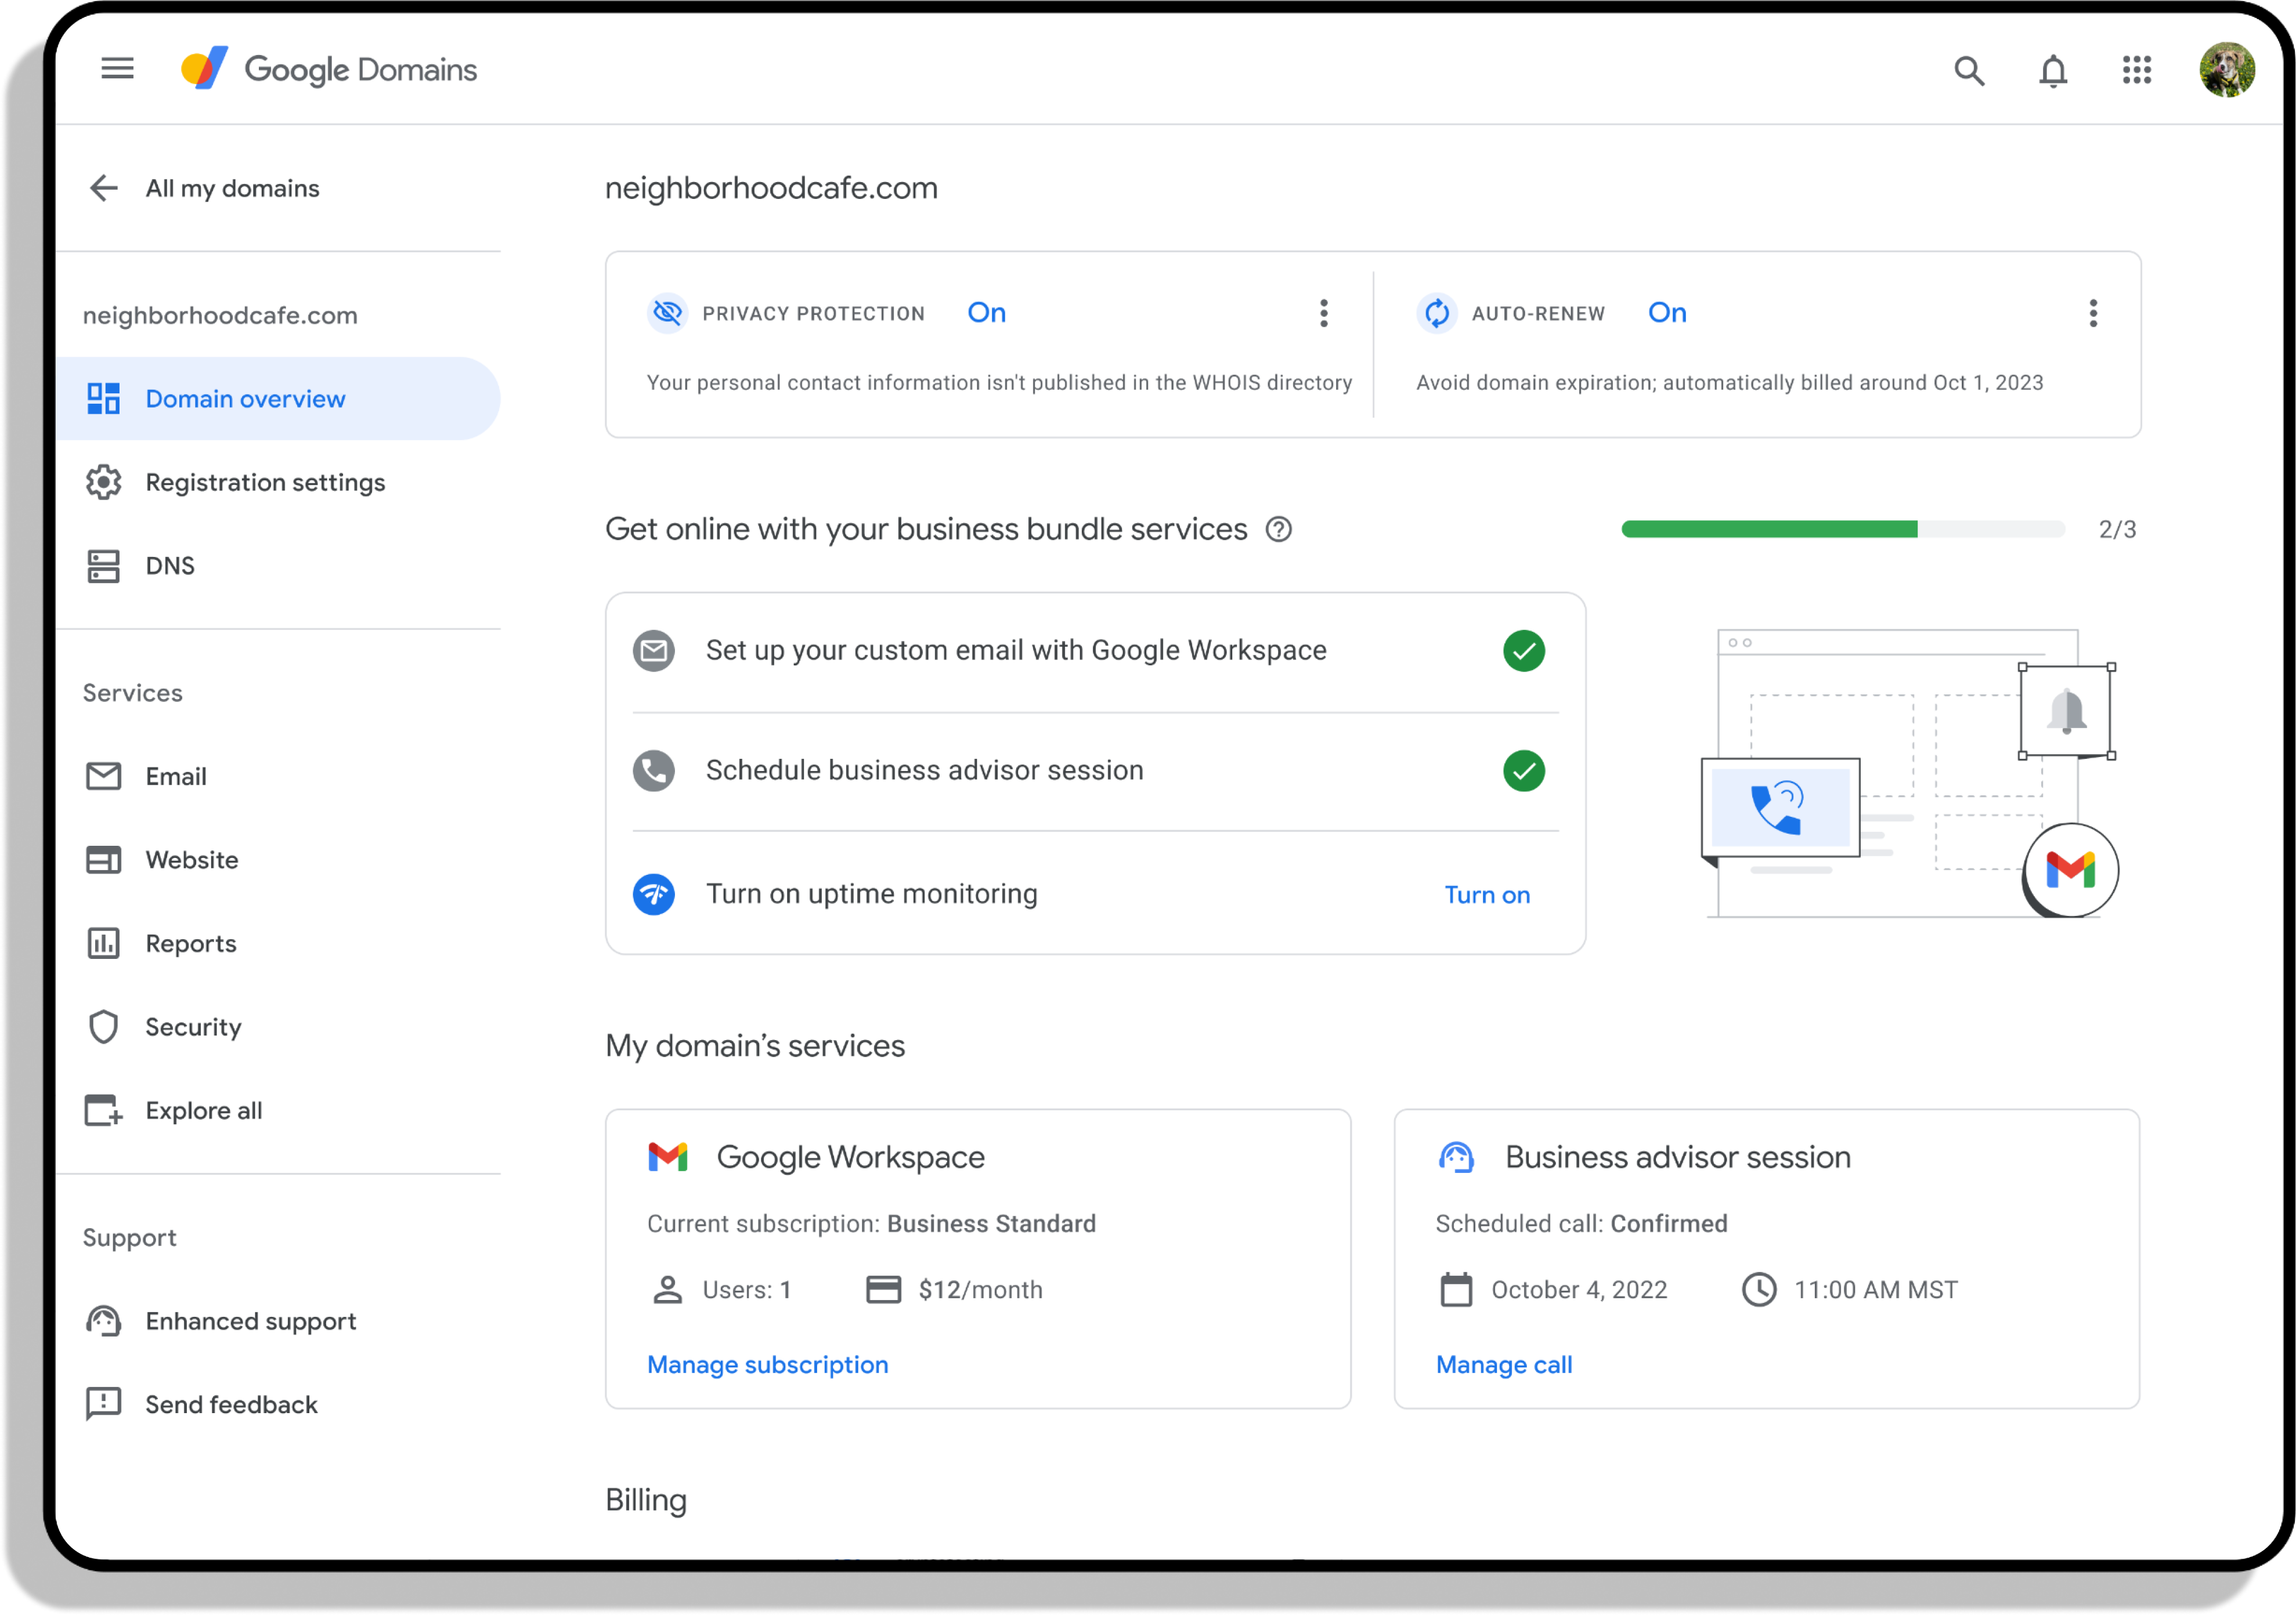Click Manage call link

[1504, 1364]
